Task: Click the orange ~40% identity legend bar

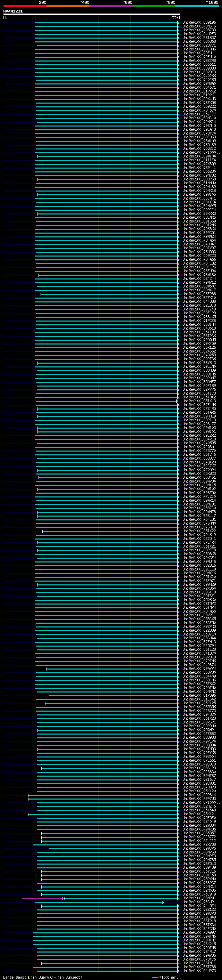Action: pyautogui.click(x=68, y=6)
